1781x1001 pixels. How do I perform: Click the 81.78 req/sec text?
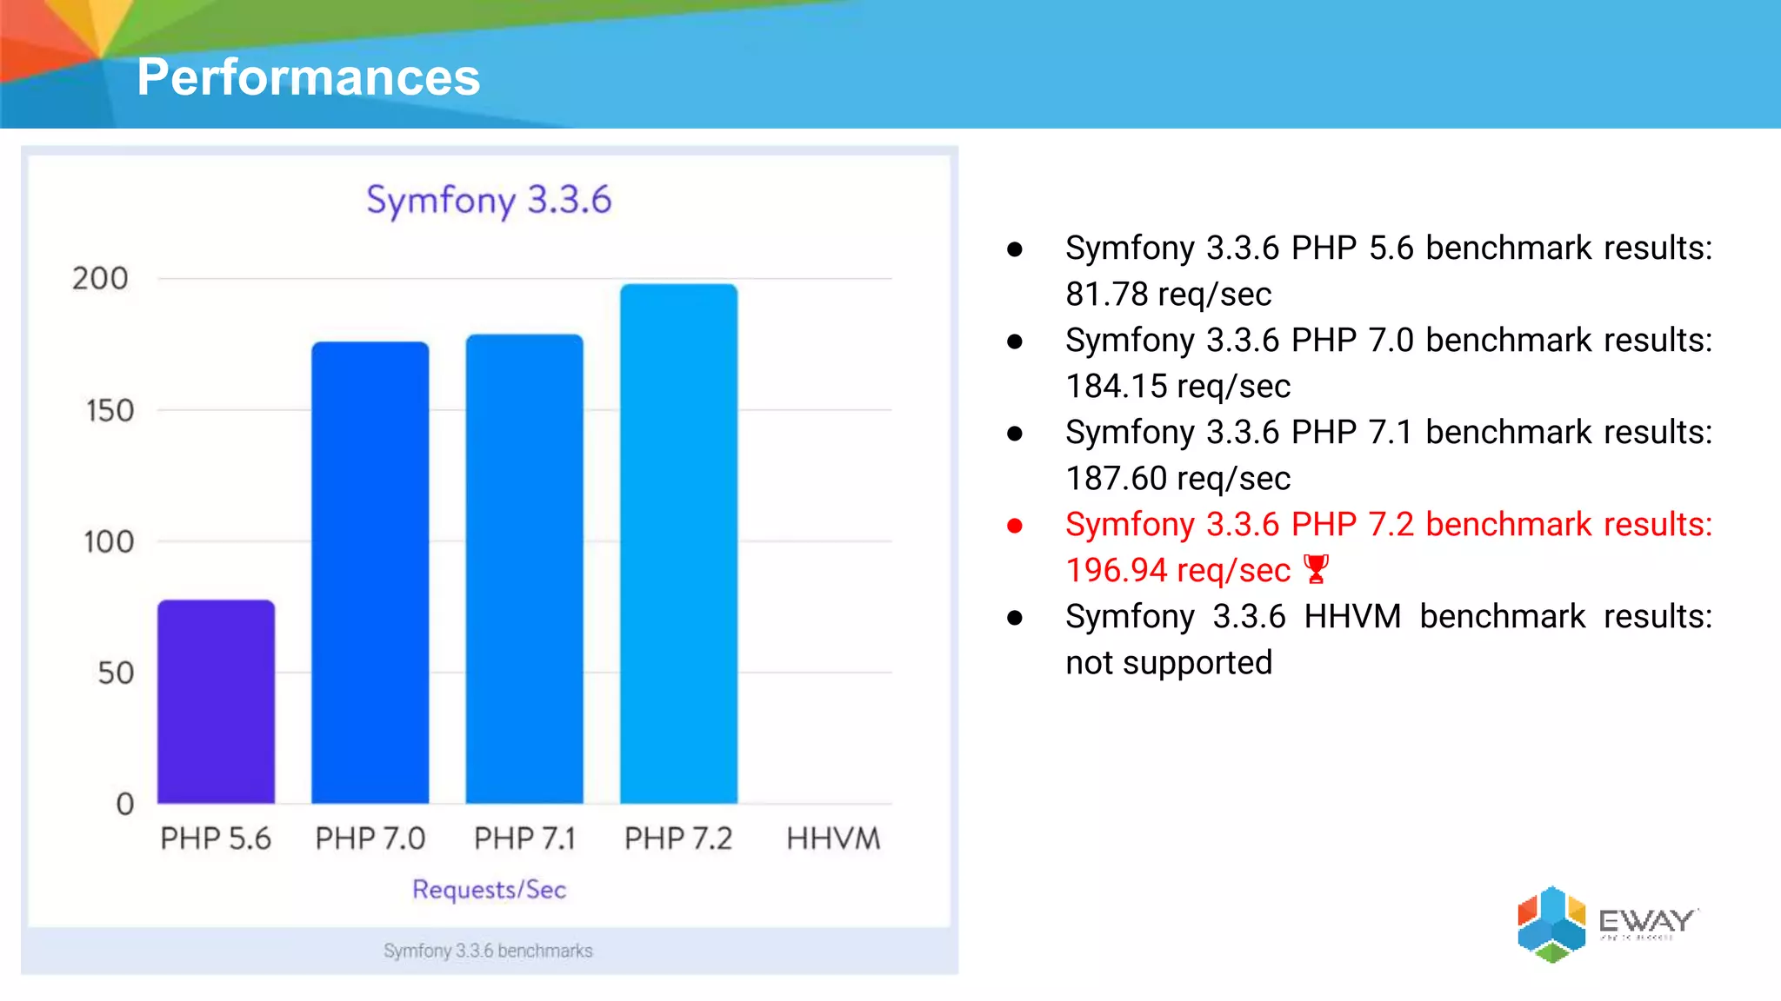tap(1169, 295)
